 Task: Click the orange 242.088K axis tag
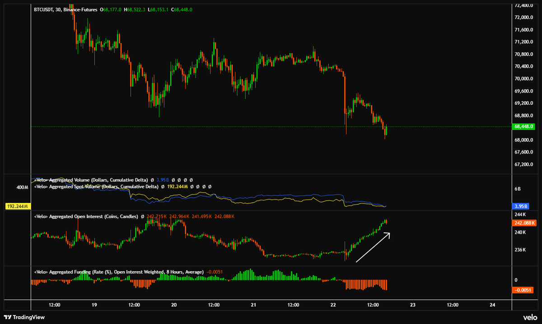coord(524,223)
